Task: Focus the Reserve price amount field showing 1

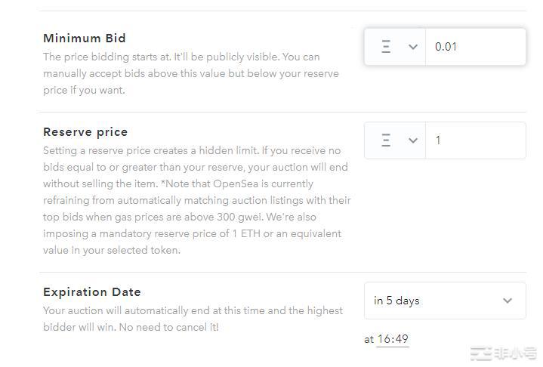Action: (x=476, y=140)
